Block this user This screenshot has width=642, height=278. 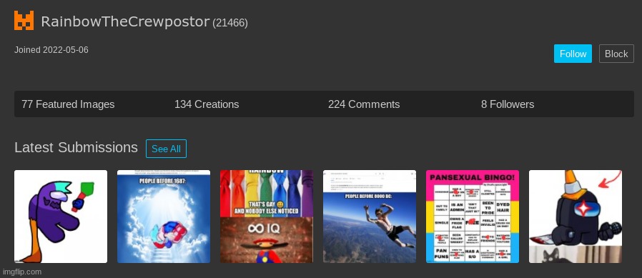pos(616,54)
